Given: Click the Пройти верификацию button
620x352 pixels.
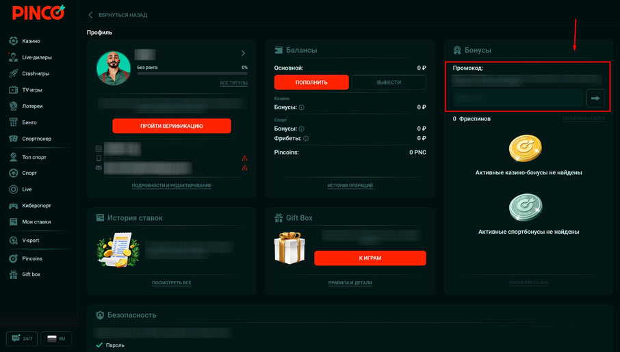Looking at the screenshot, I should [172, 126].
